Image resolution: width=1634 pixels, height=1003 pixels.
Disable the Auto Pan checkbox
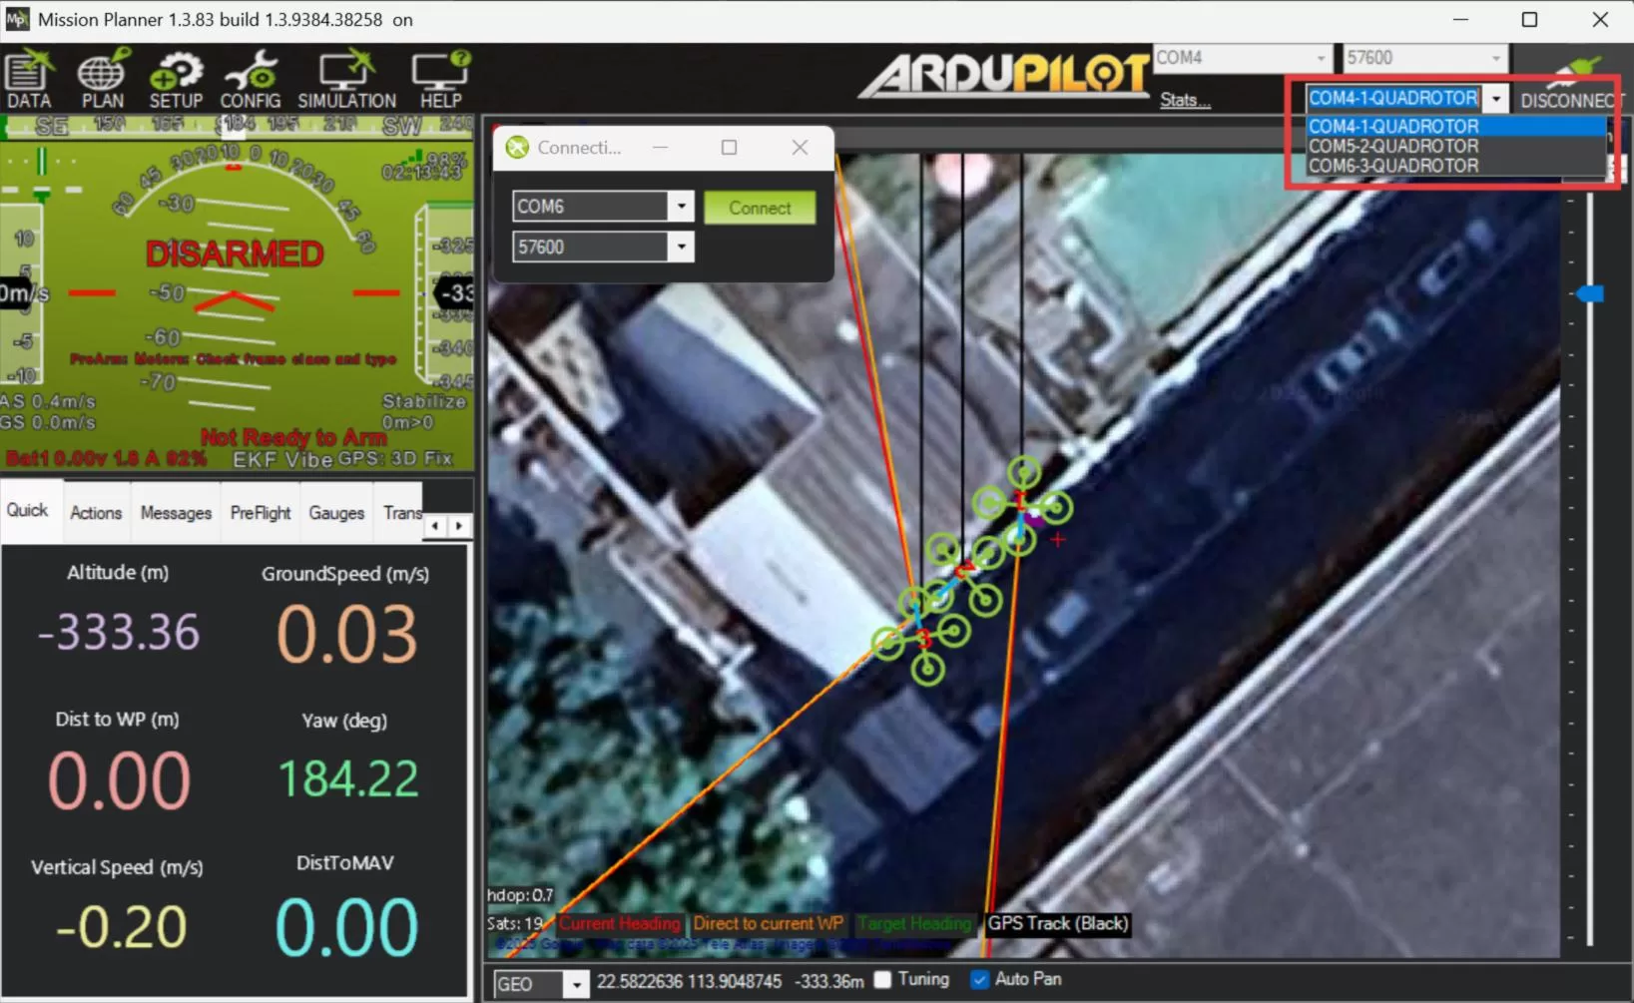tap(979, 979)
